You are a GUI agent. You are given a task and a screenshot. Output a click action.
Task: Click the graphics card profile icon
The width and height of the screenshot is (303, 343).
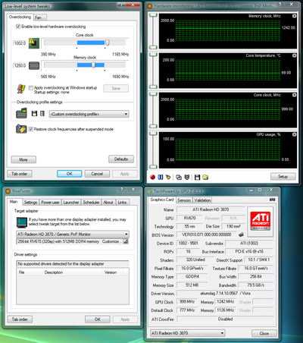click(x=21, y=113)
